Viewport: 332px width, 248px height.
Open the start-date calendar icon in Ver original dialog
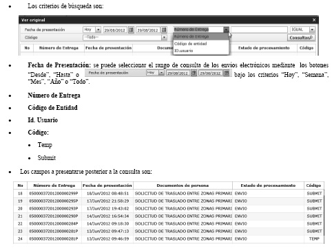click(x=131, y=30)
